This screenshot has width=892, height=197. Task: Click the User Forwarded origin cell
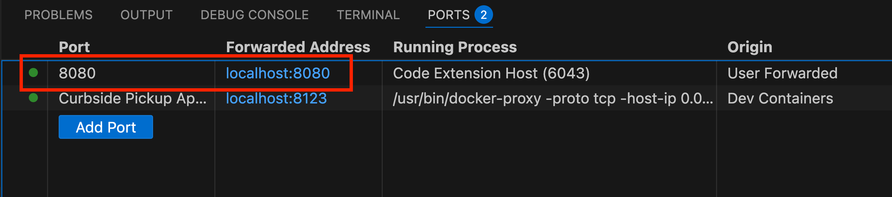(x=782, y=73)
